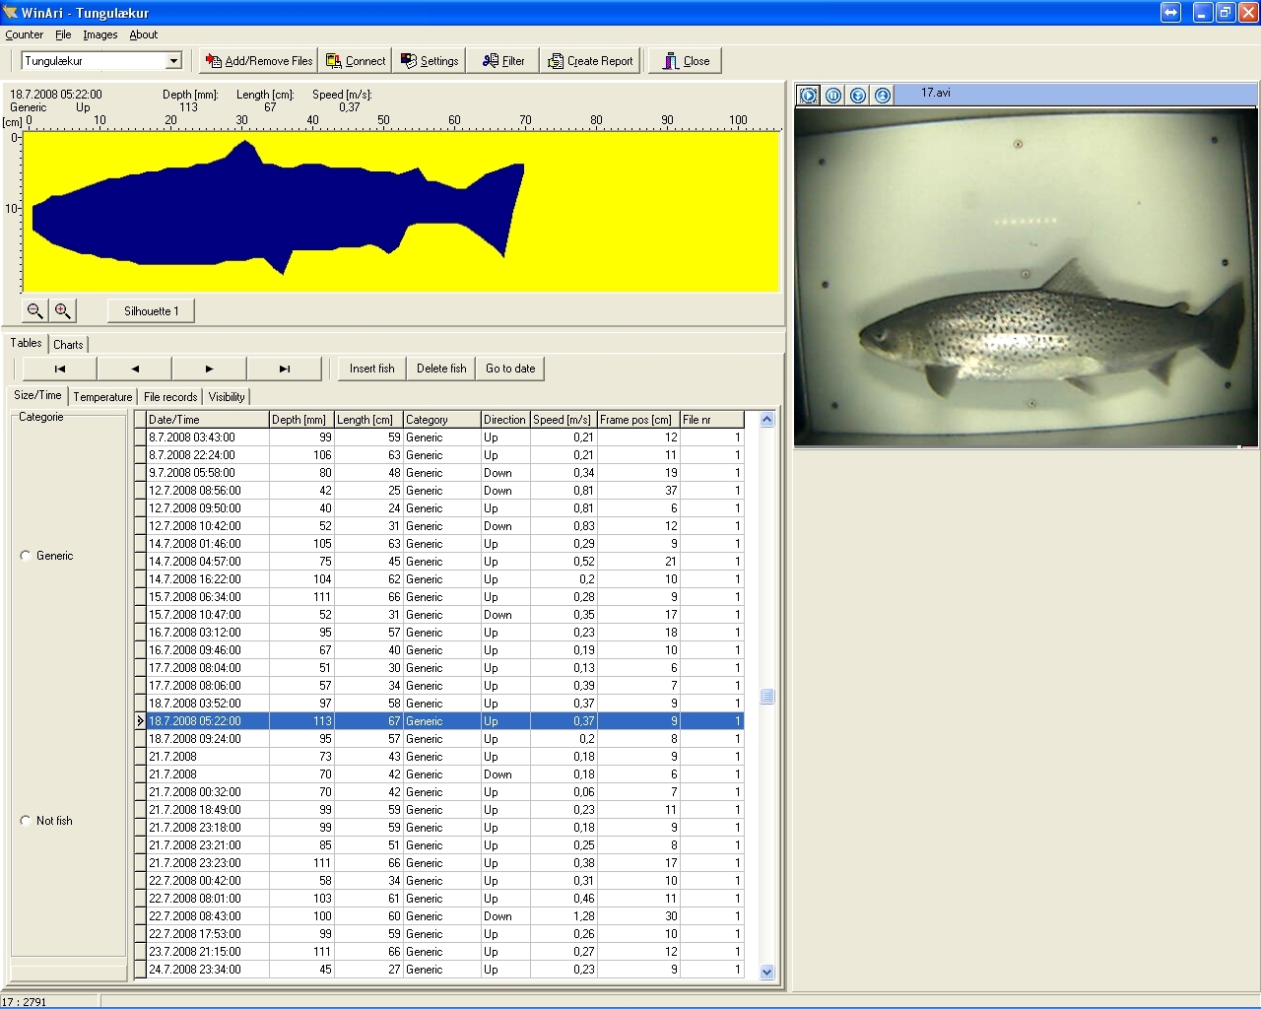Click the double-arrow title bar icon
This screenshot has height=1009, width=1261.
(x=1170, y=13)
